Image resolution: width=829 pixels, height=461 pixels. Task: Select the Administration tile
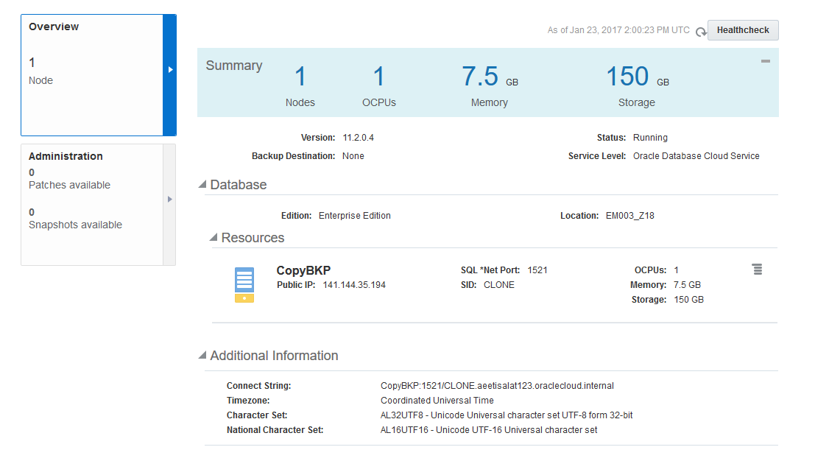(x=92, y=204)
